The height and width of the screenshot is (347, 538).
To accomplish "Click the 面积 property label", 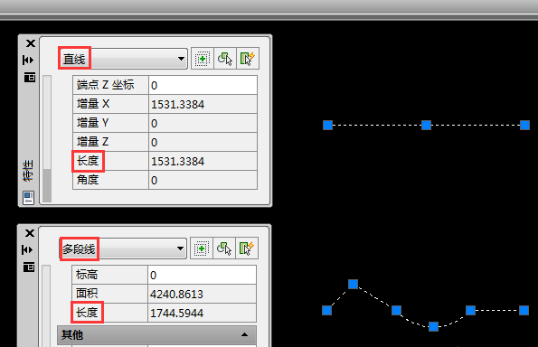I will coord(87,294).
